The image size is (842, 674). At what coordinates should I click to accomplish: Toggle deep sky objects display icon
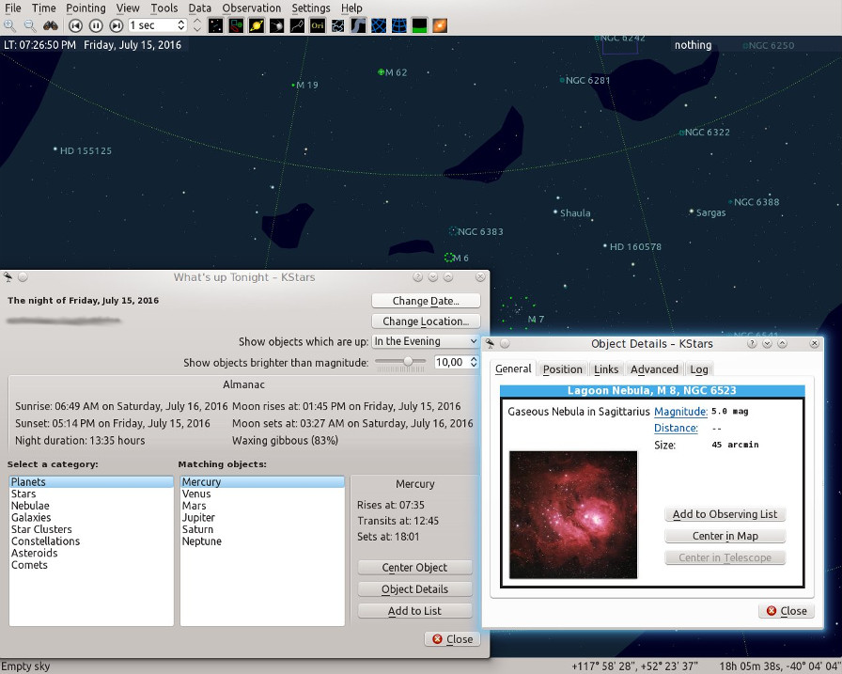[236, 25]
